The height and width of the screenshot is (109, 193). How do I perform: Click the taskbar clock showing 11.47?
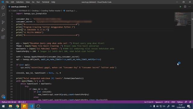pos(181,106)
